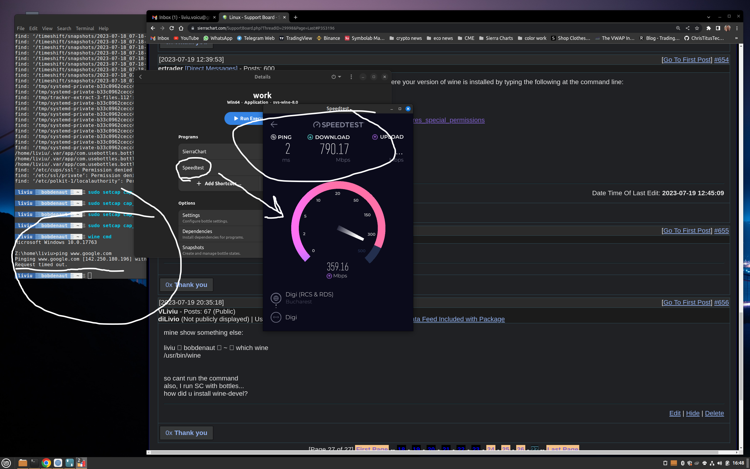Open the Chrome extensions puzzle icon
This screenshot has height=469, width=750.
click(708, 28)
